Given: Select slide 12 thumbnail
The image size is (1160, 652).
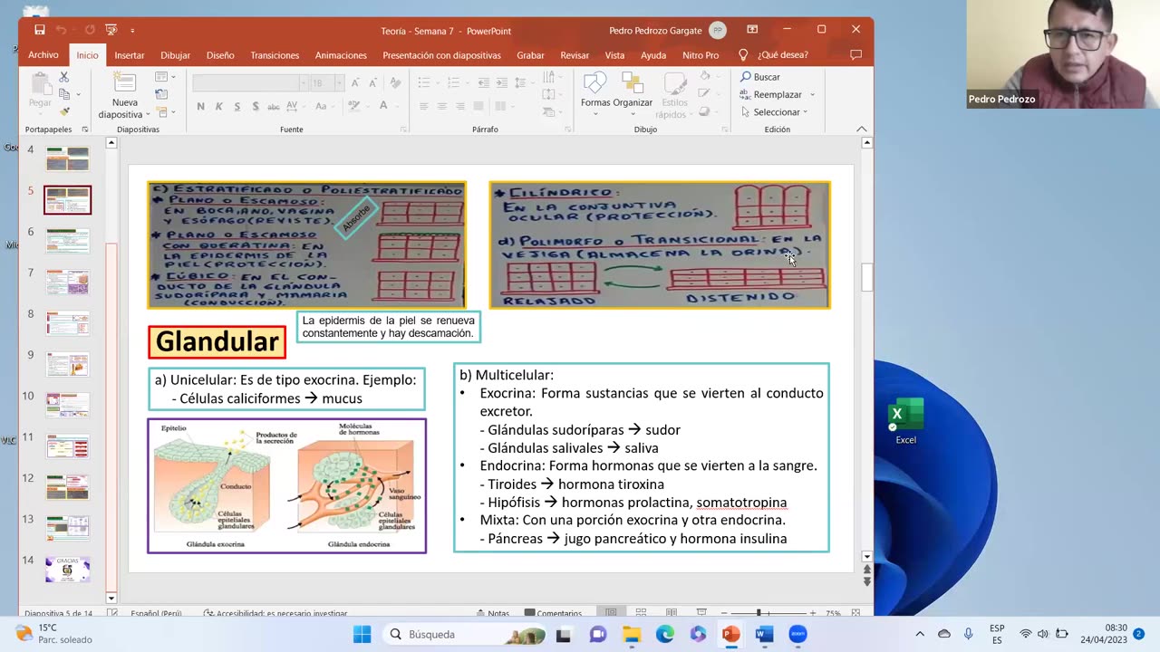Looking at the screenshot, I should pyautogui.click(x=68, y=487).
